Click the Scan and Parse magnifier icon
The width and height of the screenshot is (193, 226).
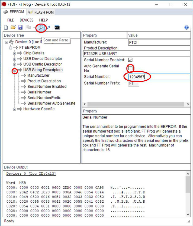click(41, 27)
